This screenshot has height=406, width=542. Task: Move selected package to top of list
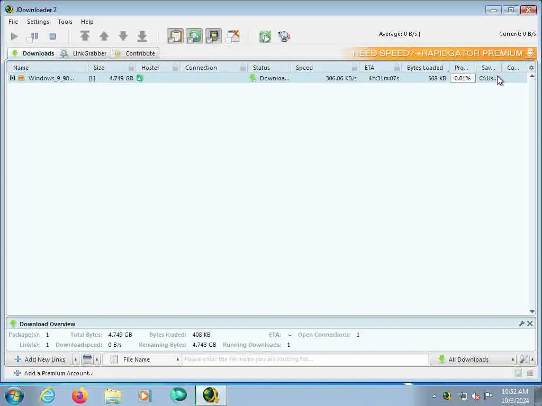click(x=85, y=36)
